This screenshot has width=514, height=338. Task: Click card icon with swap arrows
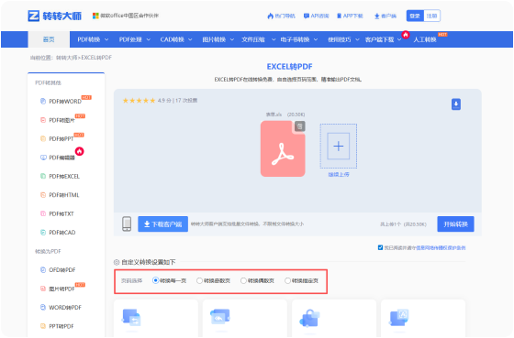tap(131, 317)
